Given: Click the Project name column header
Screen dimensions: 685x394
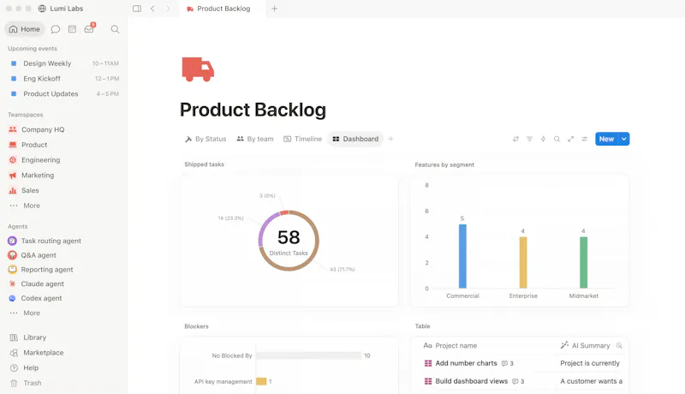Looking at the screenshot, I should tap(450, 345).
